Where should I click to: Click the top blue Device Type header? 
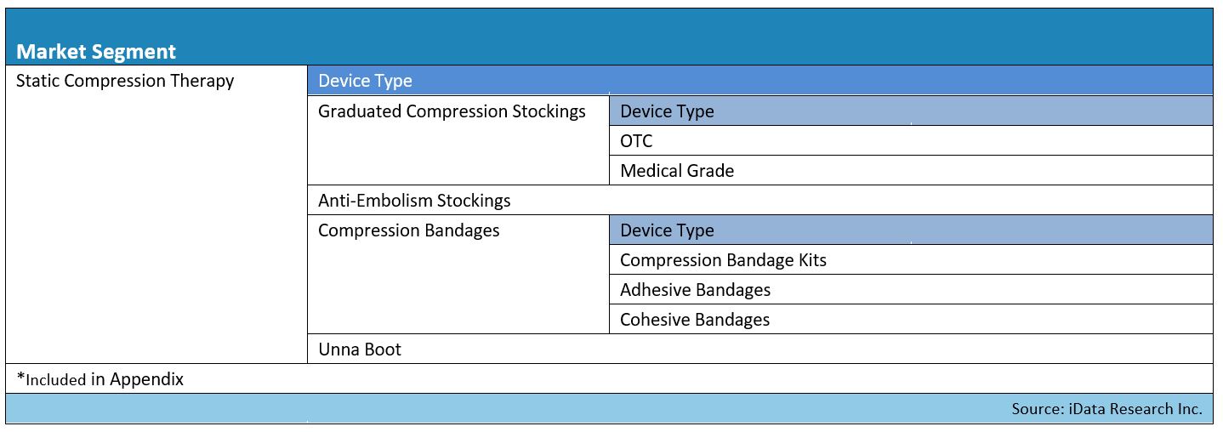[x=759, y=81]
